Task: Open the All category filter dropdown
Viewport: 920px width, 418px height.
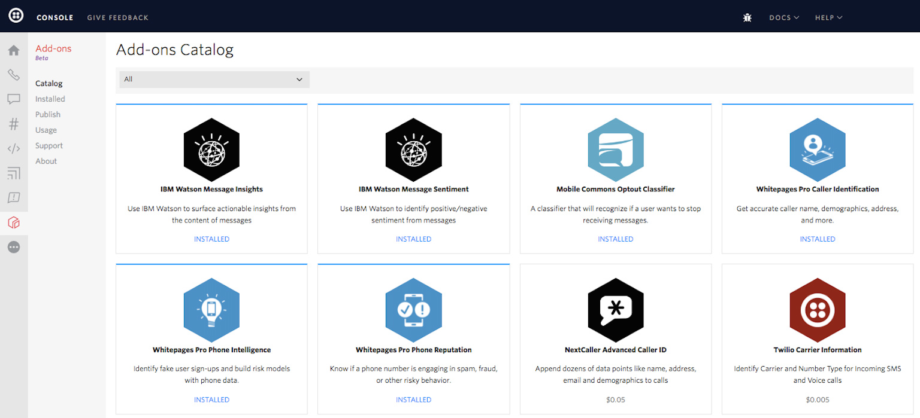Action: pyautogui.click(x=214, y=80)
